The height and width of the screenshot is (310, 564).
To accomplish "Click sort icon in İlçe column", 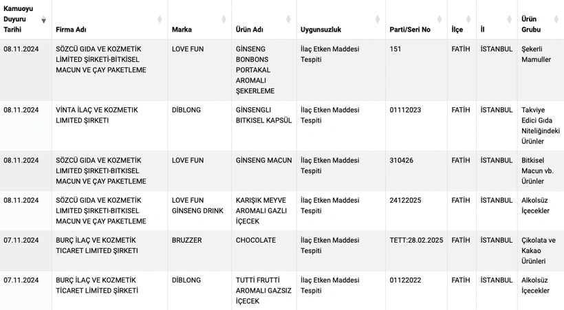I will [x=468, y=19].
